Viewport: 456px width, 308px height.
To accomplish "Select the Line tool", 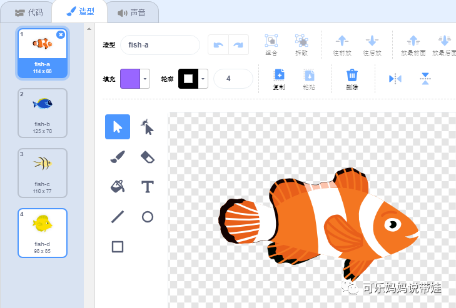I will pos(118,217).
